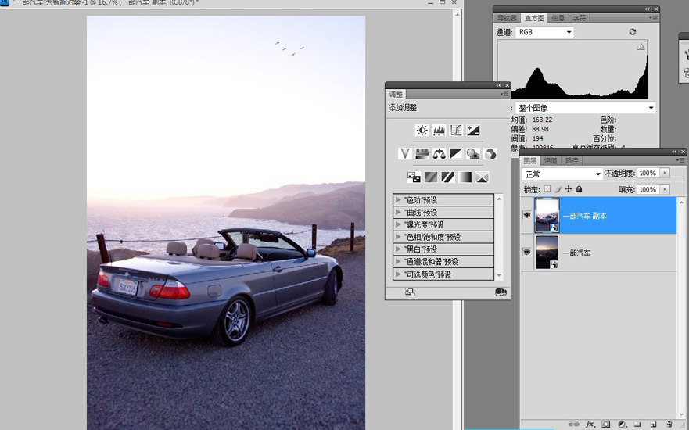This screenshot has width=689, height=430.
Task: Add a Photo Filter adjustment
Action: coord(473,153)
